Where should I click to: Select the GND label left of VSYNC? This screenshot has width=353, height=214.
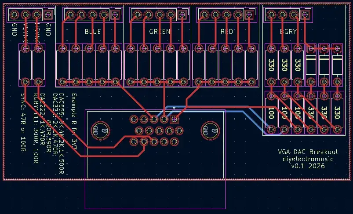coord(14,29)
